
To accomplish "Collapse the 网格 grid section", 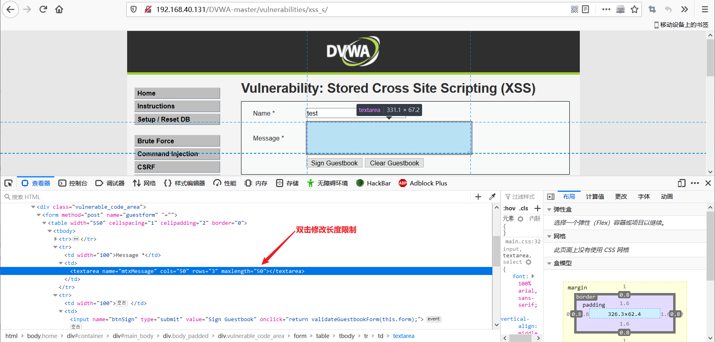I will click(x=549, y=236).
